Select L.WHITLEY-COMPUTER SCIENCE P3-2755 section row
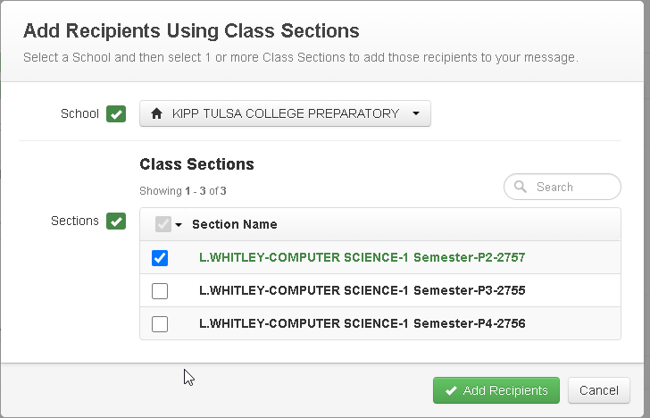Viewport: 650px width, 418px height. (362, 290)
